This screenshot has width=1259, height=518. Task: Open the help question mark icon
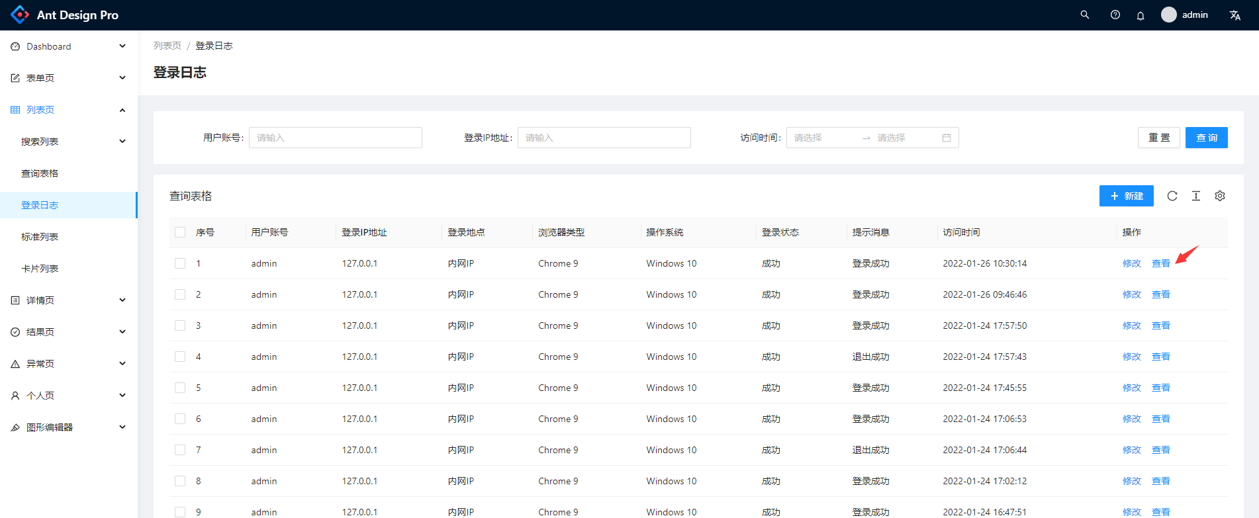1115,15
